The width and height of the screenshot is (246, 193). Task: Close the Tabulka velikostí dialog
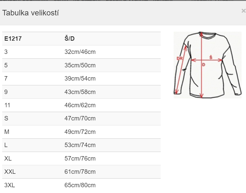click(x=243, y=11)
